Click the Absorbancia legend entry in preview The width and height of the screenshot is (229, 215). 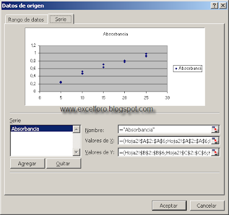point(187,68)
